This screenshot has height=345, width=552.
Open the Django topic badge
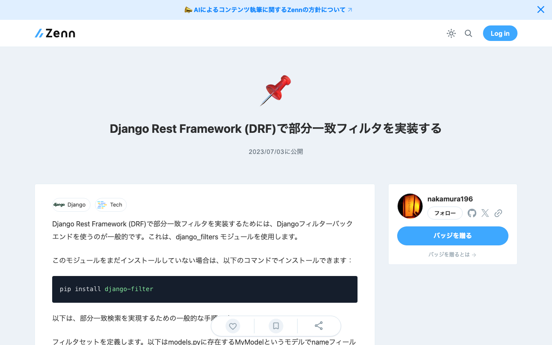[x=71, y=205]
